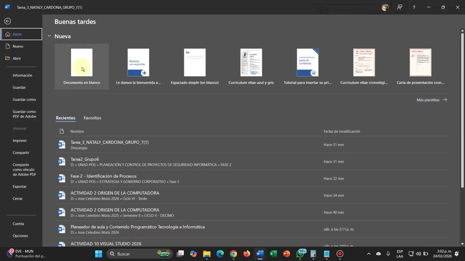Open Task View on the taskbar
This screenshot has width=465, height=261.
pos(180,254)
